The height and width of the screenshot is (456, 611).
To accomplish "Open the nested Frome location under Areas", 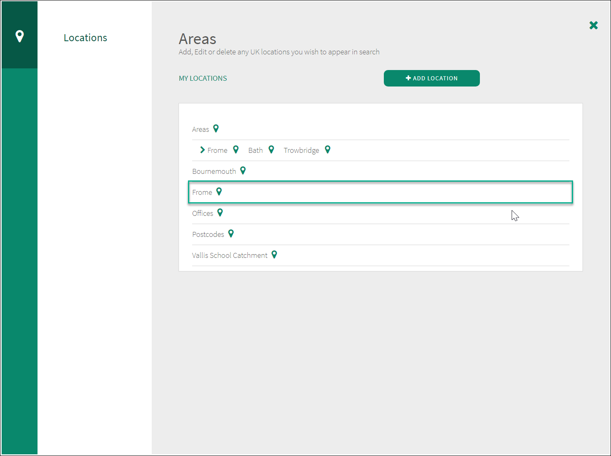I will (217, 150).
